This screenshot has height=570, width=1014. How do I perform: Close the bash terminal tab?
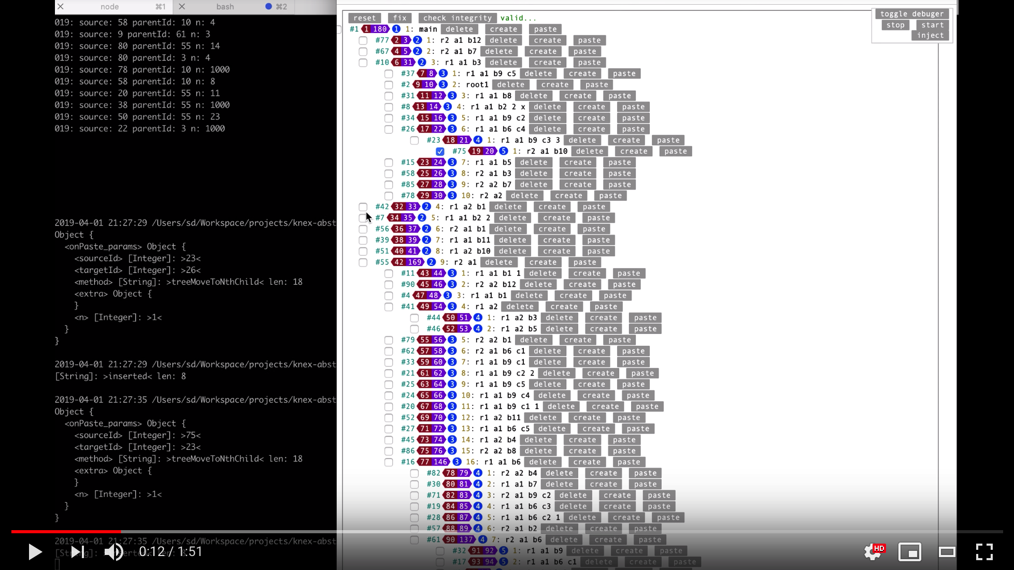(x=182, y=7)
